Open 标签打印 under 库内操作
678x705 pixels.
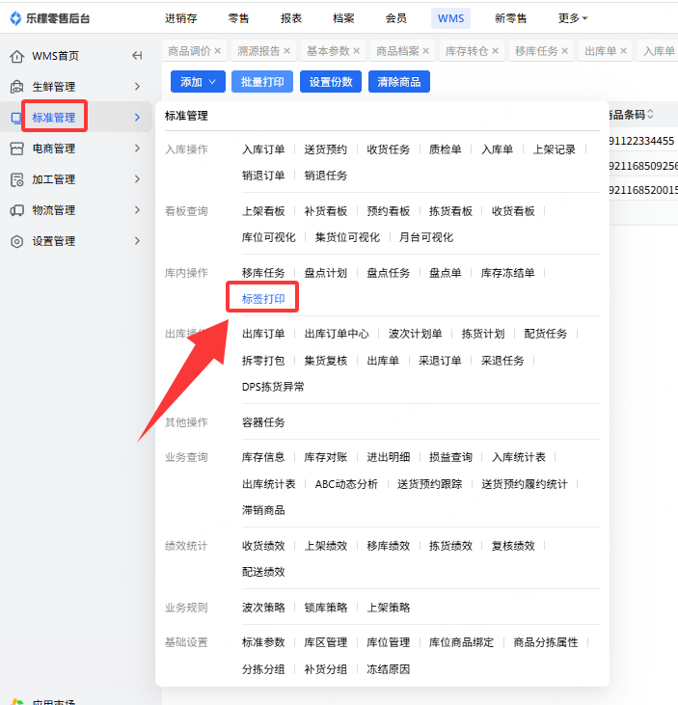point(263,299)
